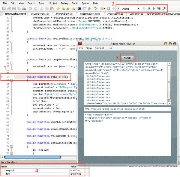Continue execution with green play arrow
Image resolution: width=180 pixels, height=177 pixels.
coord(154,8)
